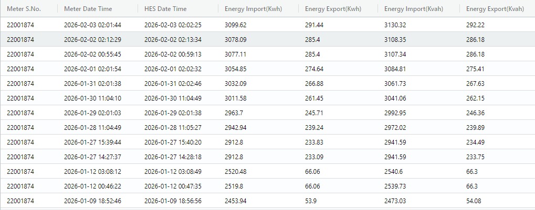Click the Meter Date Time column header
This screenshot has width=535, height=210.
pos(87,9)
